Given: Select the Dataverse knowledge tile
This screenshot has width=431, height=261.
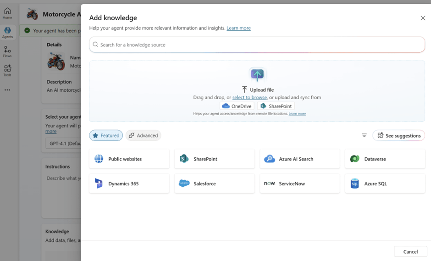Looking at the screenshot, I should [x=385, y=159].
